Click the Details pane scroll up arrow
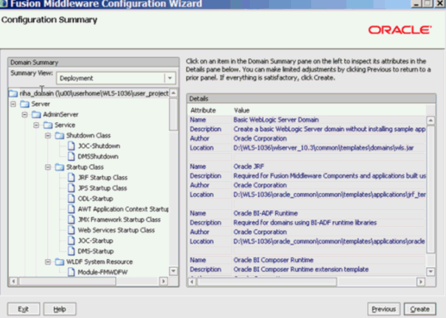This screenshot has width=446, height=318. click(x=431, y=121)
